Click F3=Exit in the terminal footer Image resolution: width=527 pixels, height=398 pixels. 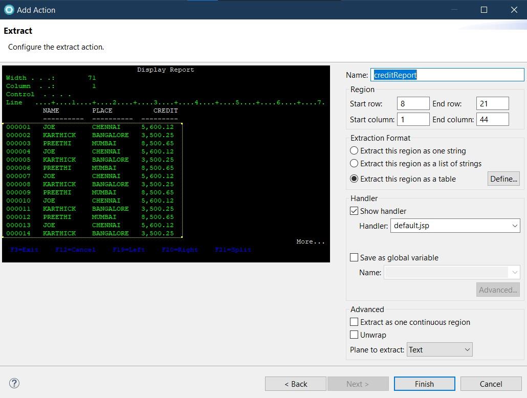24,250
